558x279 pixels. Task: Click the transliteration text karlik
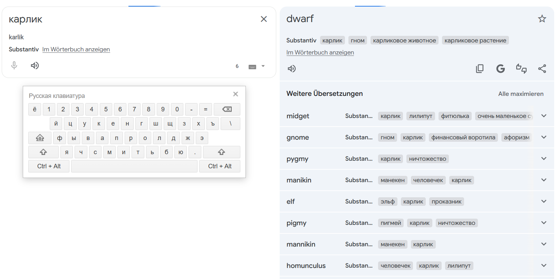16,37
